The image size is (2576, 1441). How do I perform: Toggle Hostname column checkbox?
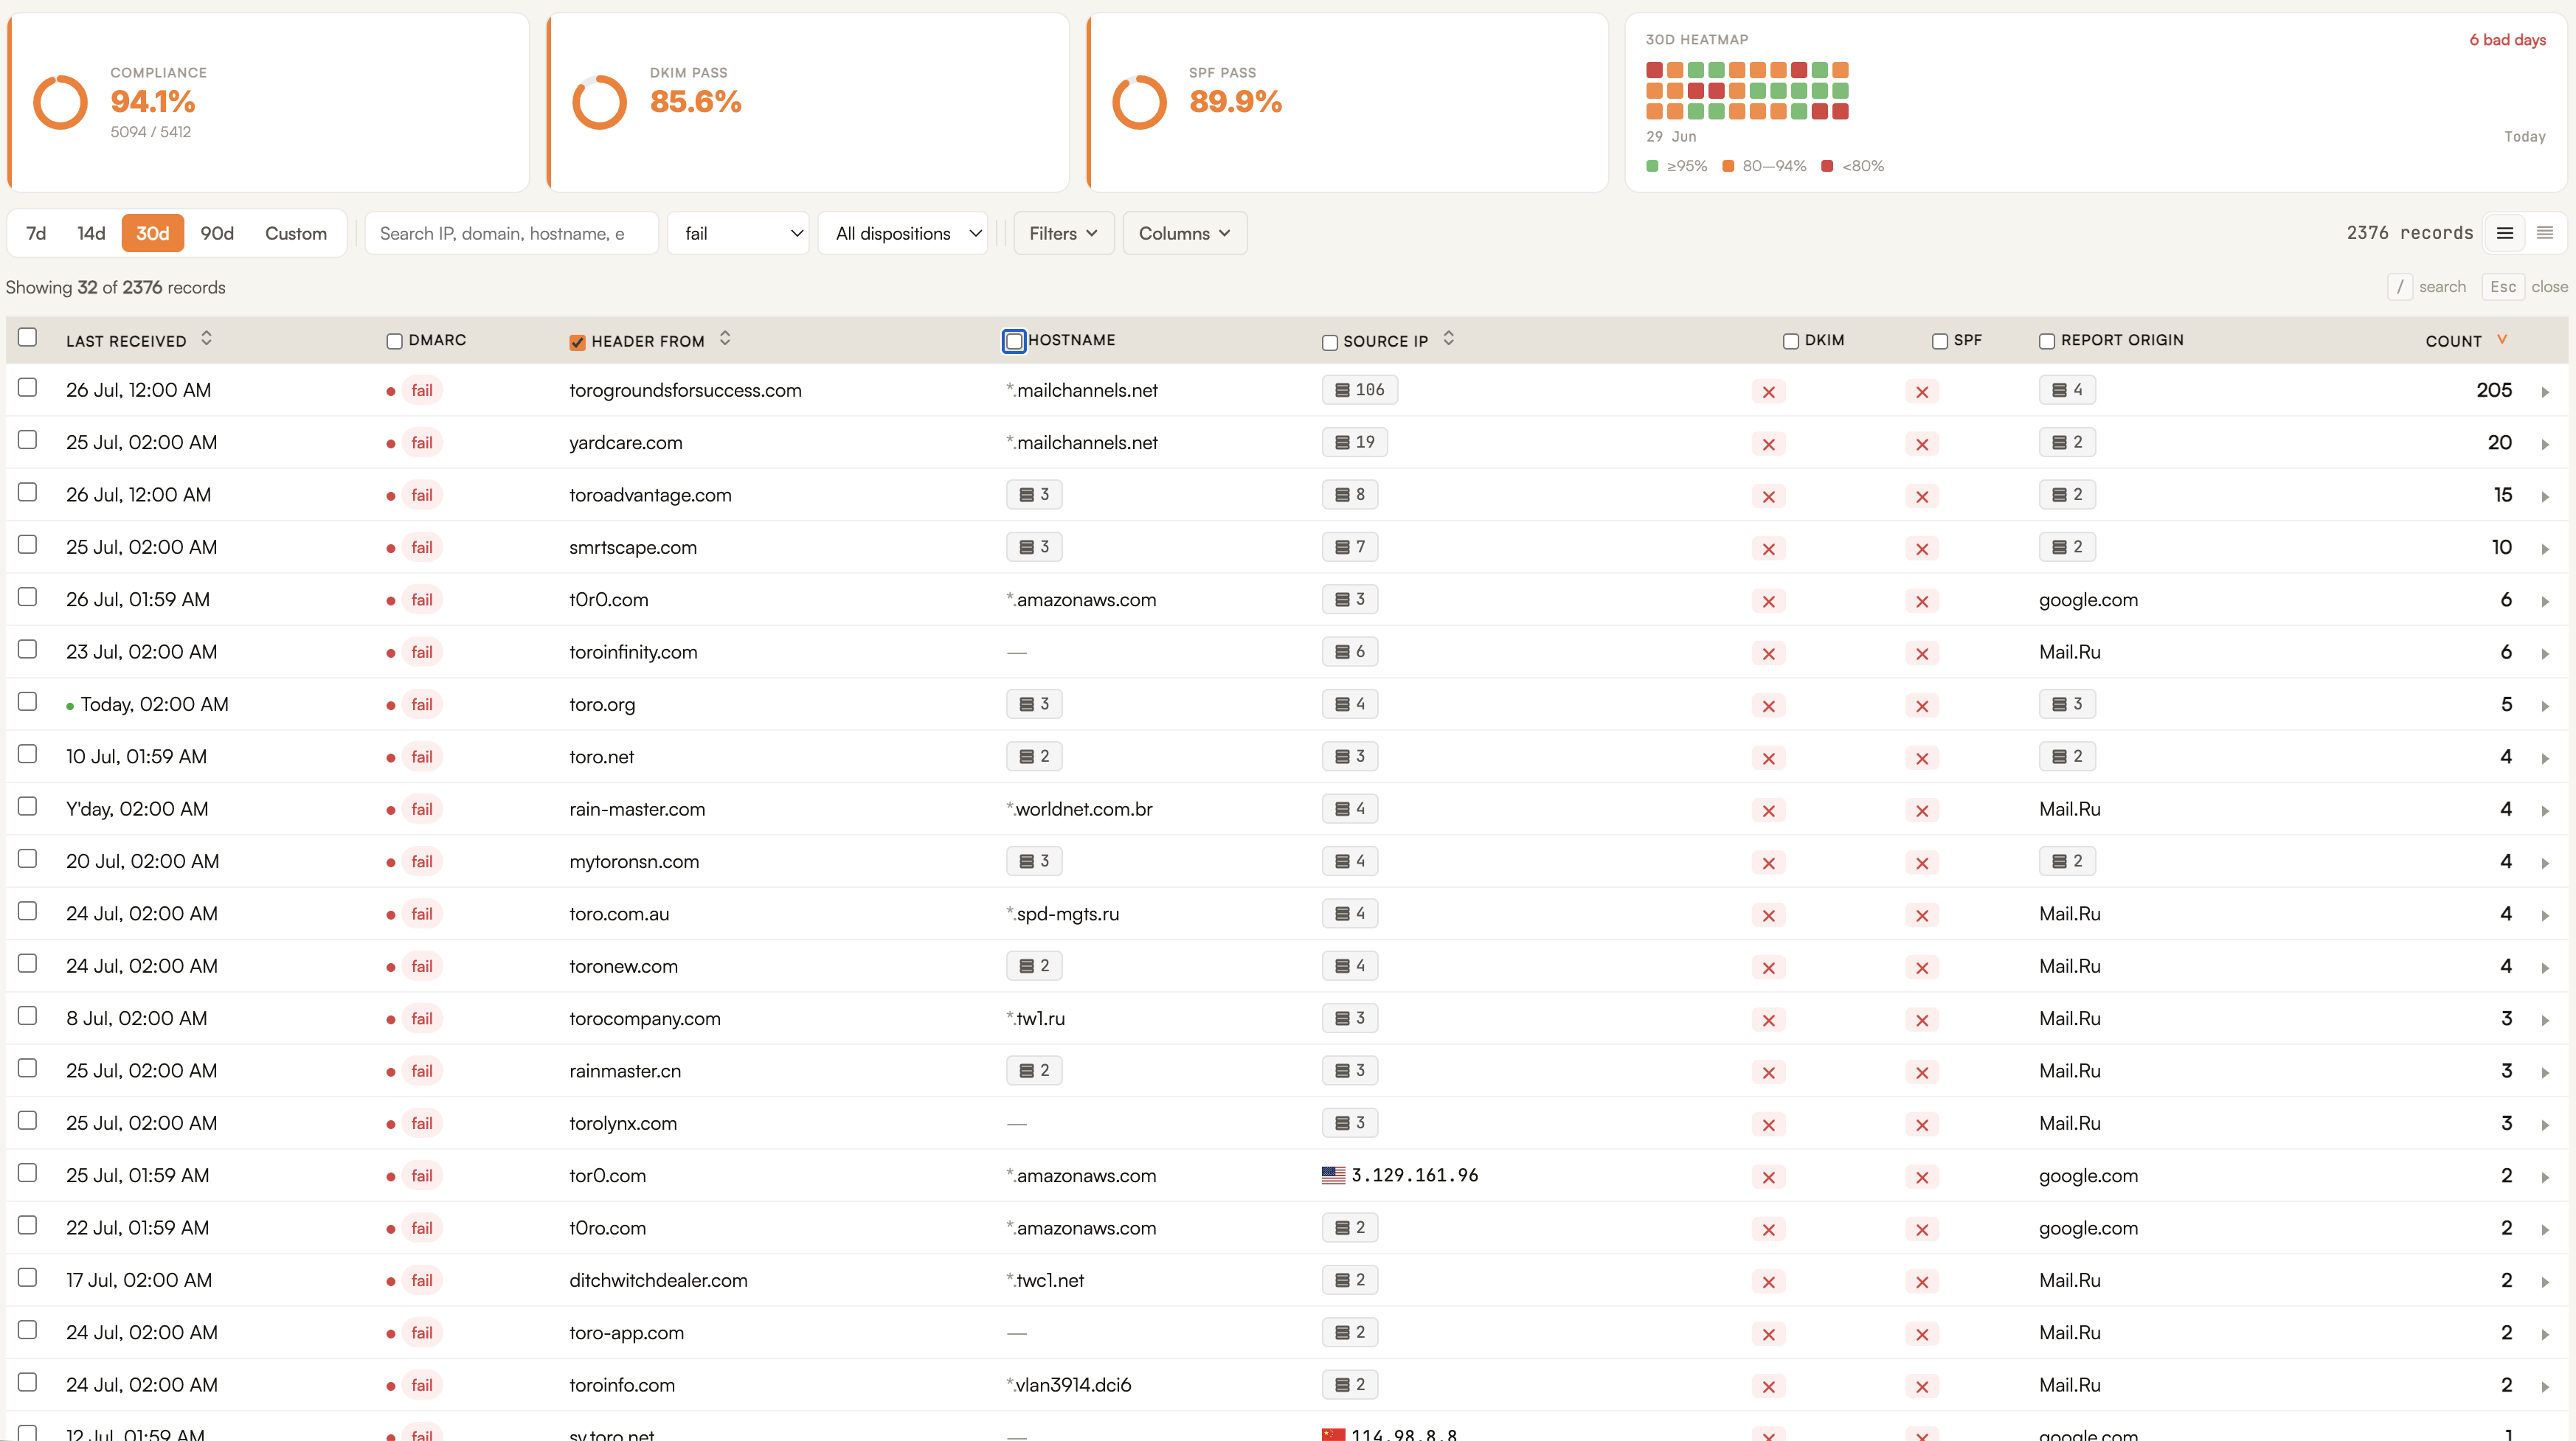pos(1014,342)
